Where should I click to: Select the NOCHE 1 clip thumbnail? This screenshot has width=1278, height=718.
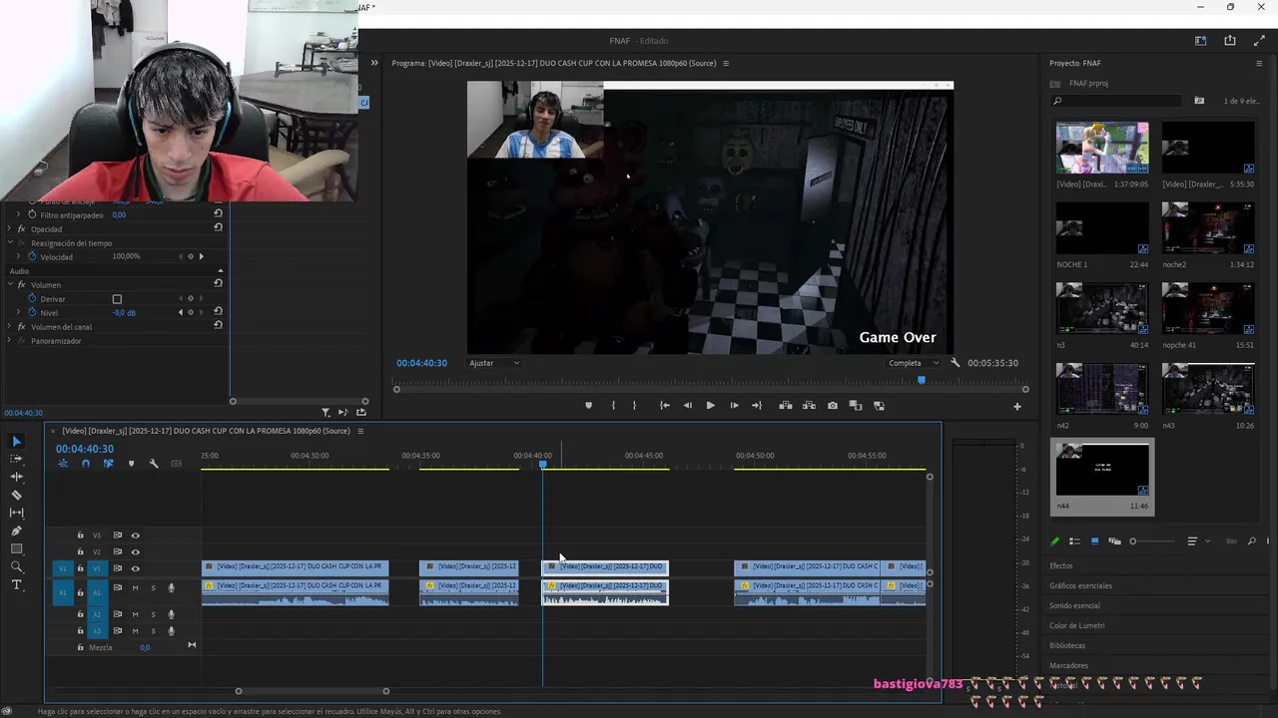(x=1102, y=229)
